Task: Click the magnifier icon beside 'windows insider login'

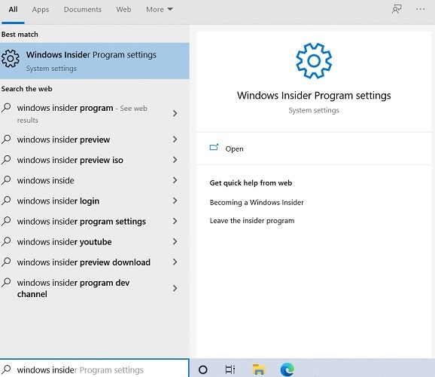Action: (6, 201)
